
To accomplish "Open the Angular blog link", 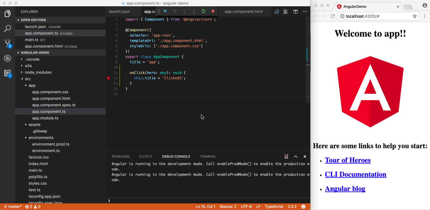I will pos(345,189).
